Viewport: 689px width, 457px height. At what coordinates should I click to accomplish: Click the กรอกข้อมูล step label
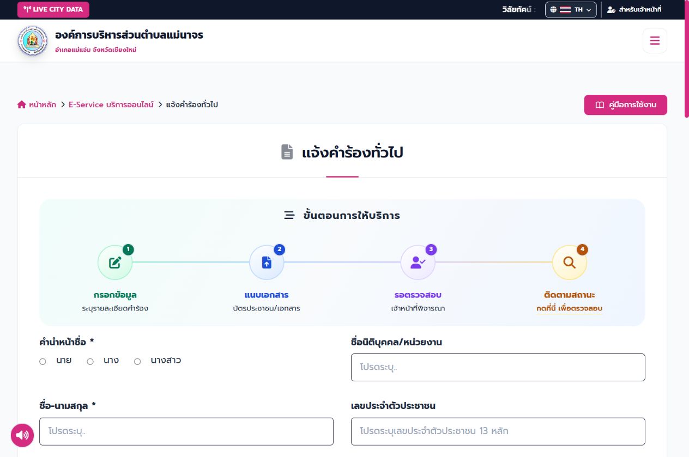[115, 295]
